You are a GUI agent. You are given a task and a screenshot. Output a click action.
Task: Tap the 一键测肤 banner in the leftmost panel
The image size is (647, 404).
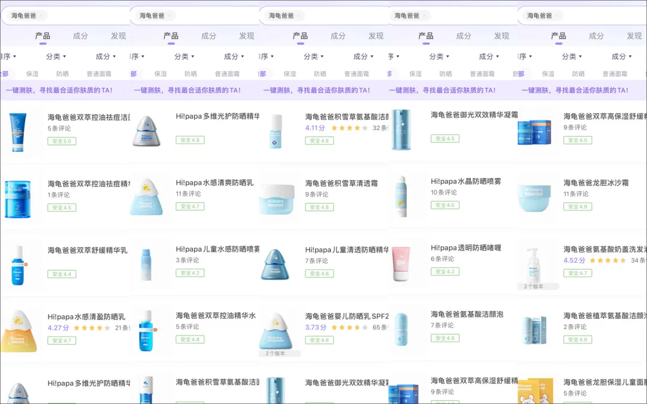click(x=65, y=90)
